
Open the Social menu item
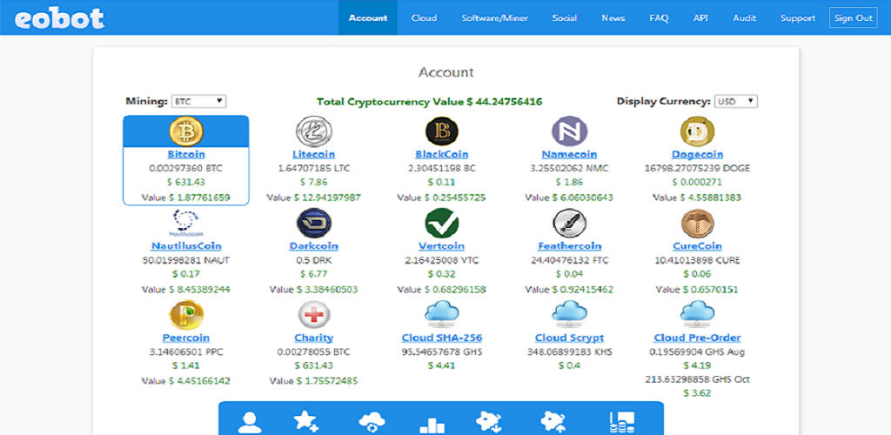click(564, 17)
